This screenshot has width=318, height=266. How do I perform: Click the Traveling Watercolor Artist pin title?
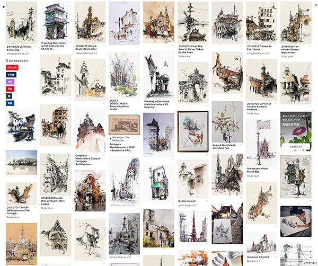pyautogui.click(x=54, y=46)
